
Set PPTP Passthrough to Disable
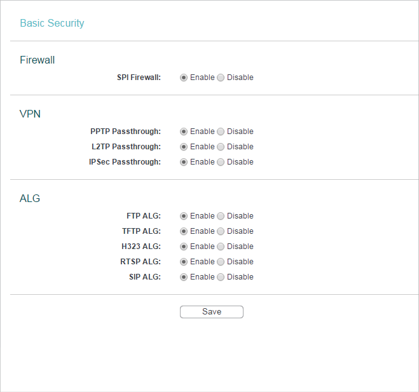click(221, 132)
